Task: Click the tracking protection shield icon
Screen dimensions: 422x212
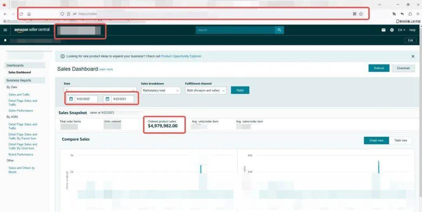Action: point(63,14)
